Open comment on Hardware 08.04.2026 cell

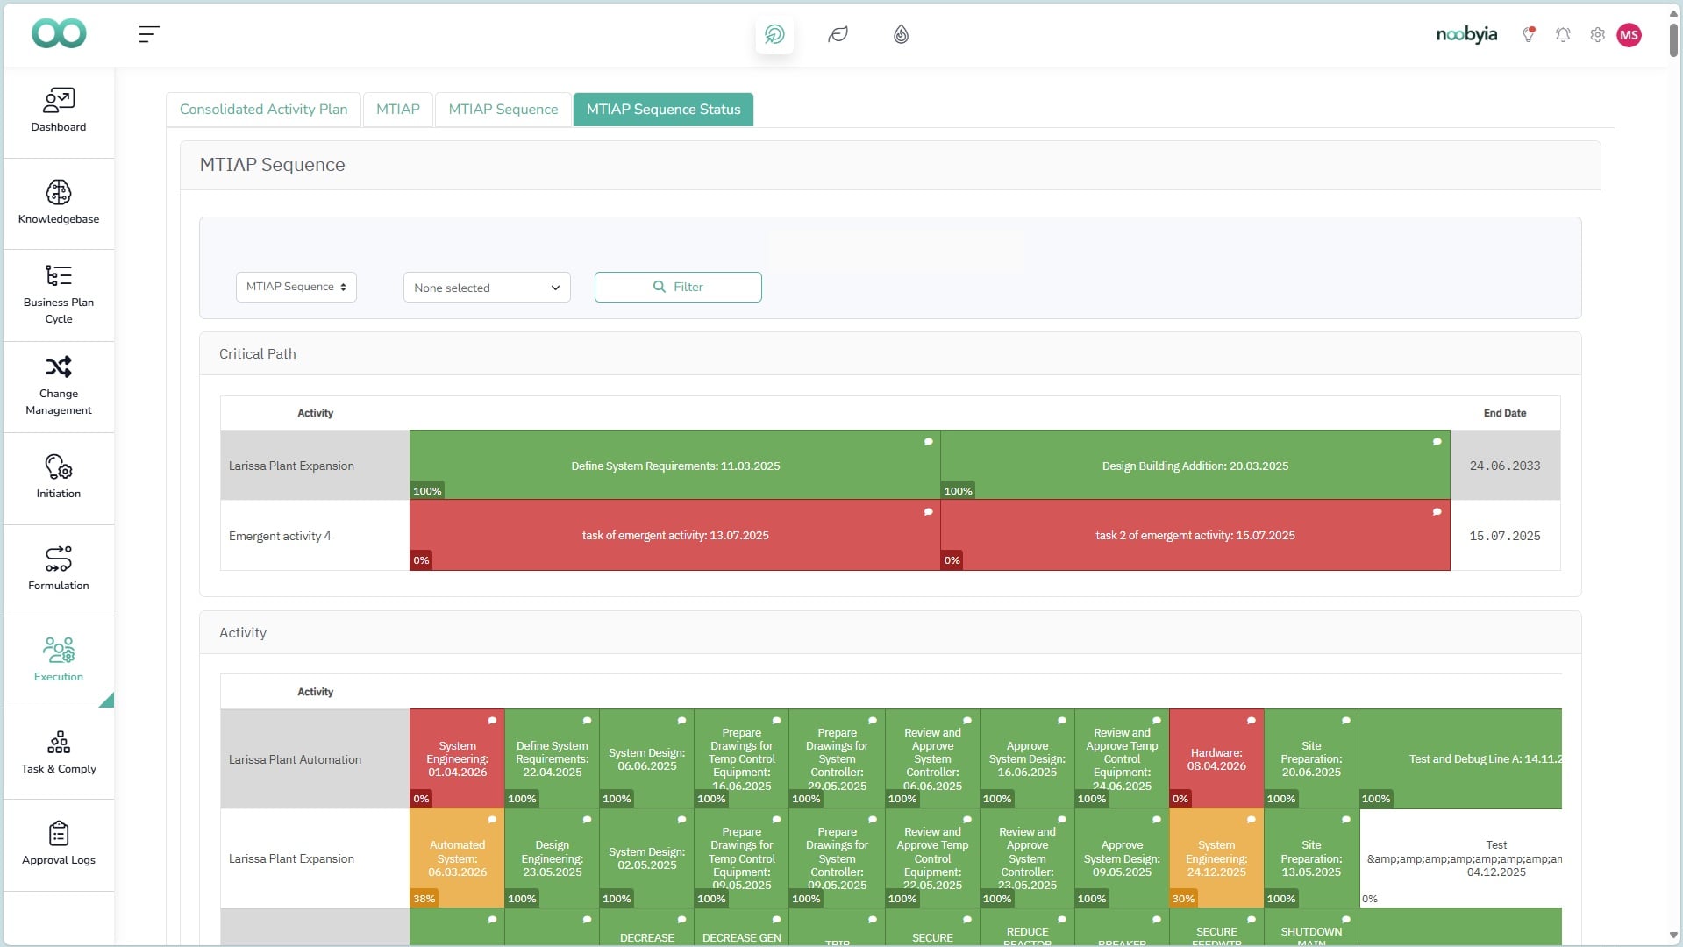1251,721
